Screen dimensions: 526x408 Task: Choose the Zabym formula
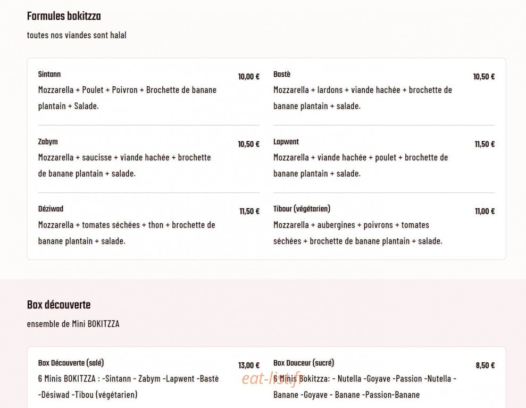pyautogui.click(x=48, y=142)
